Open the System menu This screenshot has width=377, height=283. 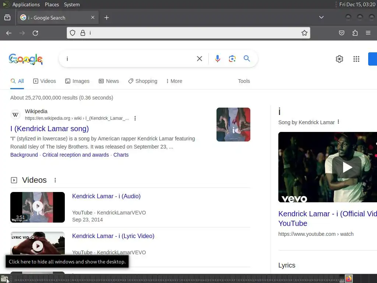coord(72,4)
